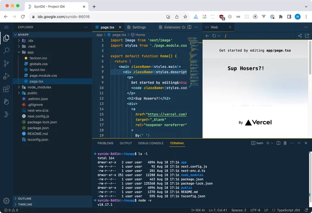Open the hamburger application menu
The image size is (312, 213).
click(x=6, y=27)
